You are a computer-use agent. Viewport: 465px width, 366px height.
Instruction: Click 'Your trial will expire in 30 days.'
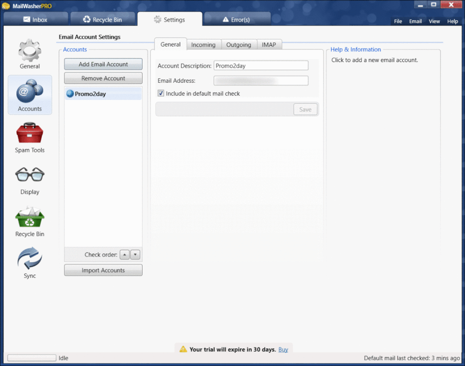click(x=233, y=350)
